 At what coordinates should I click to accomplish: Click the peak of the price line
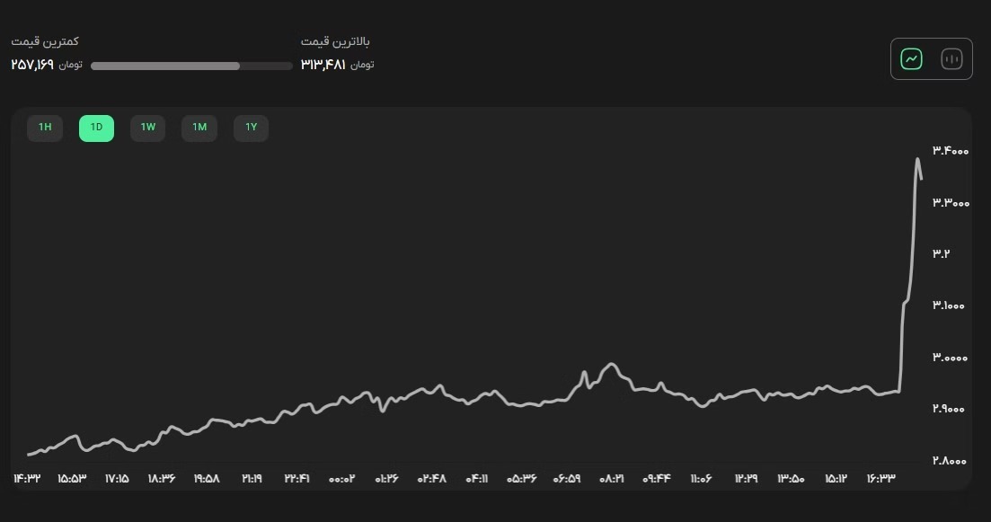click(917, 159)
